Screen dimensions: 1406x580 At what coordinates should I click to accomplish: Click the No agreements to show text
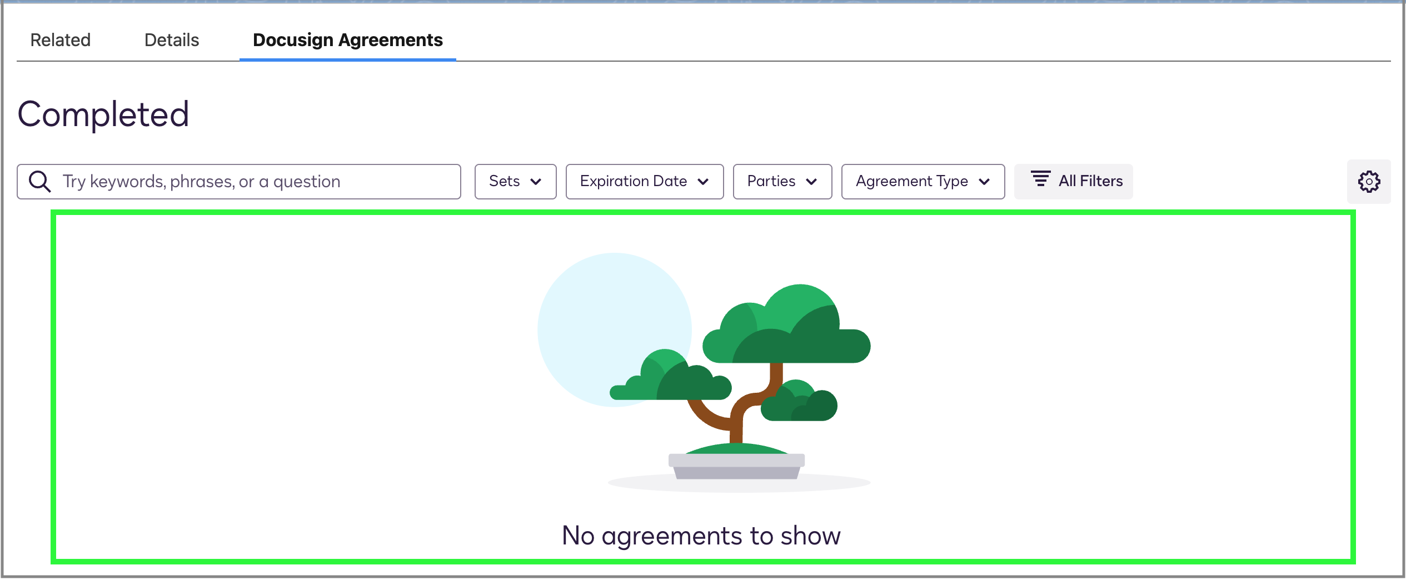tap(702, 535)
